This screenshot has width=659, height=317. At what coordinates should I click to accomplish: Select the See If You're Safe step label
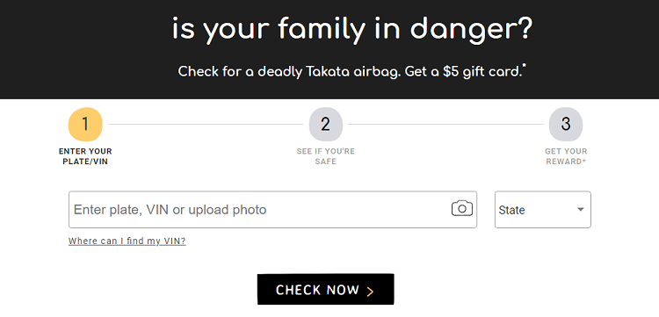326,156
